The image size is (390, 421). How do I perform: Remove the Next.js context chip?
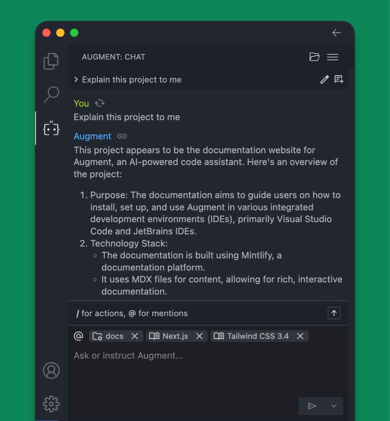[199, 336]
